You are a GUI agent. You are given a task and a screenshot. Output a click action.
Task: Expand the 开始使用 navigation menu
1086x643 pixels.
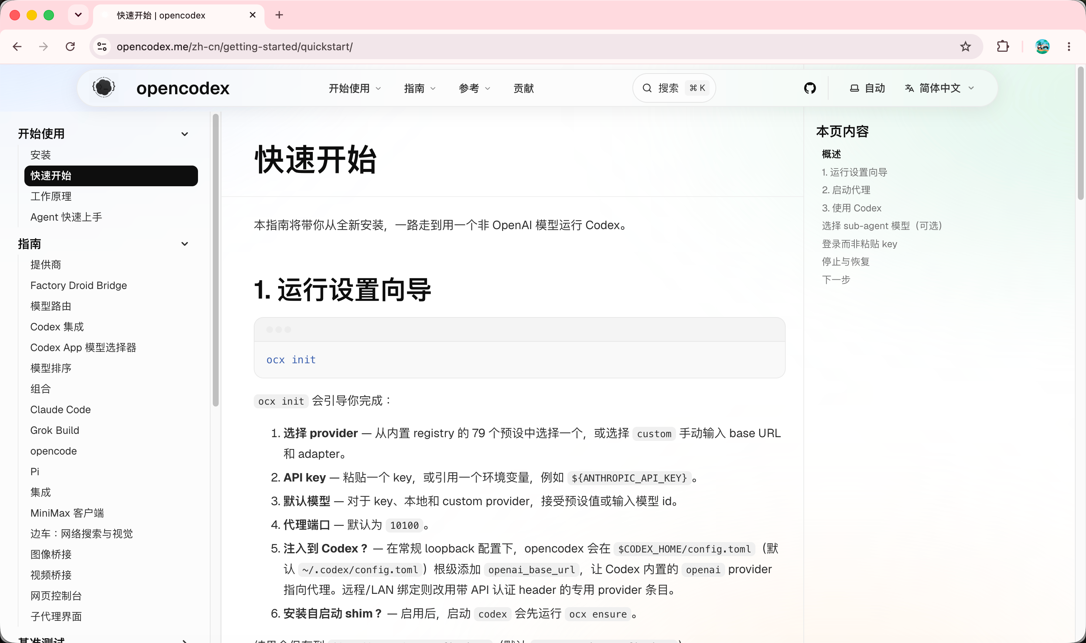tap(355, 88)
